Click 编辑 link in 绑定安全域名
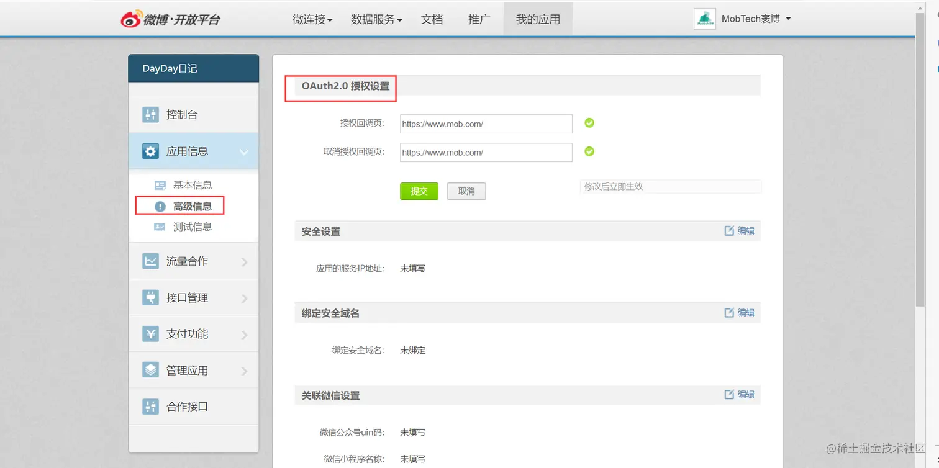The height and width of the screenshot is (468, 939). coord(746,313)
